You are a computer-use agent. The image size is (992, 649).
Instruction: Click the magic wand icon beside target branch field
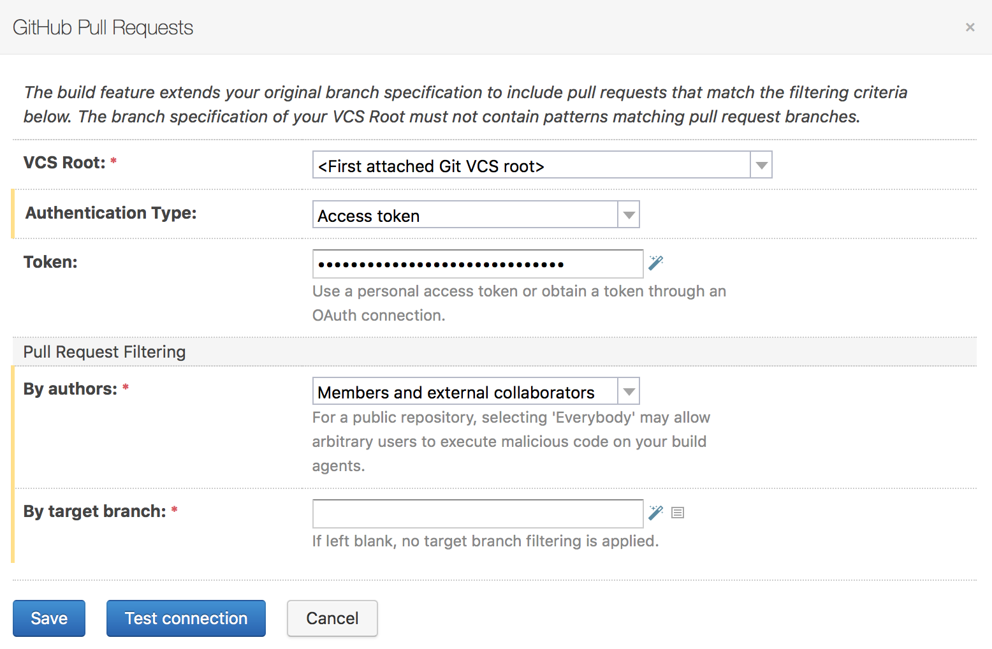tap(655, 513)
